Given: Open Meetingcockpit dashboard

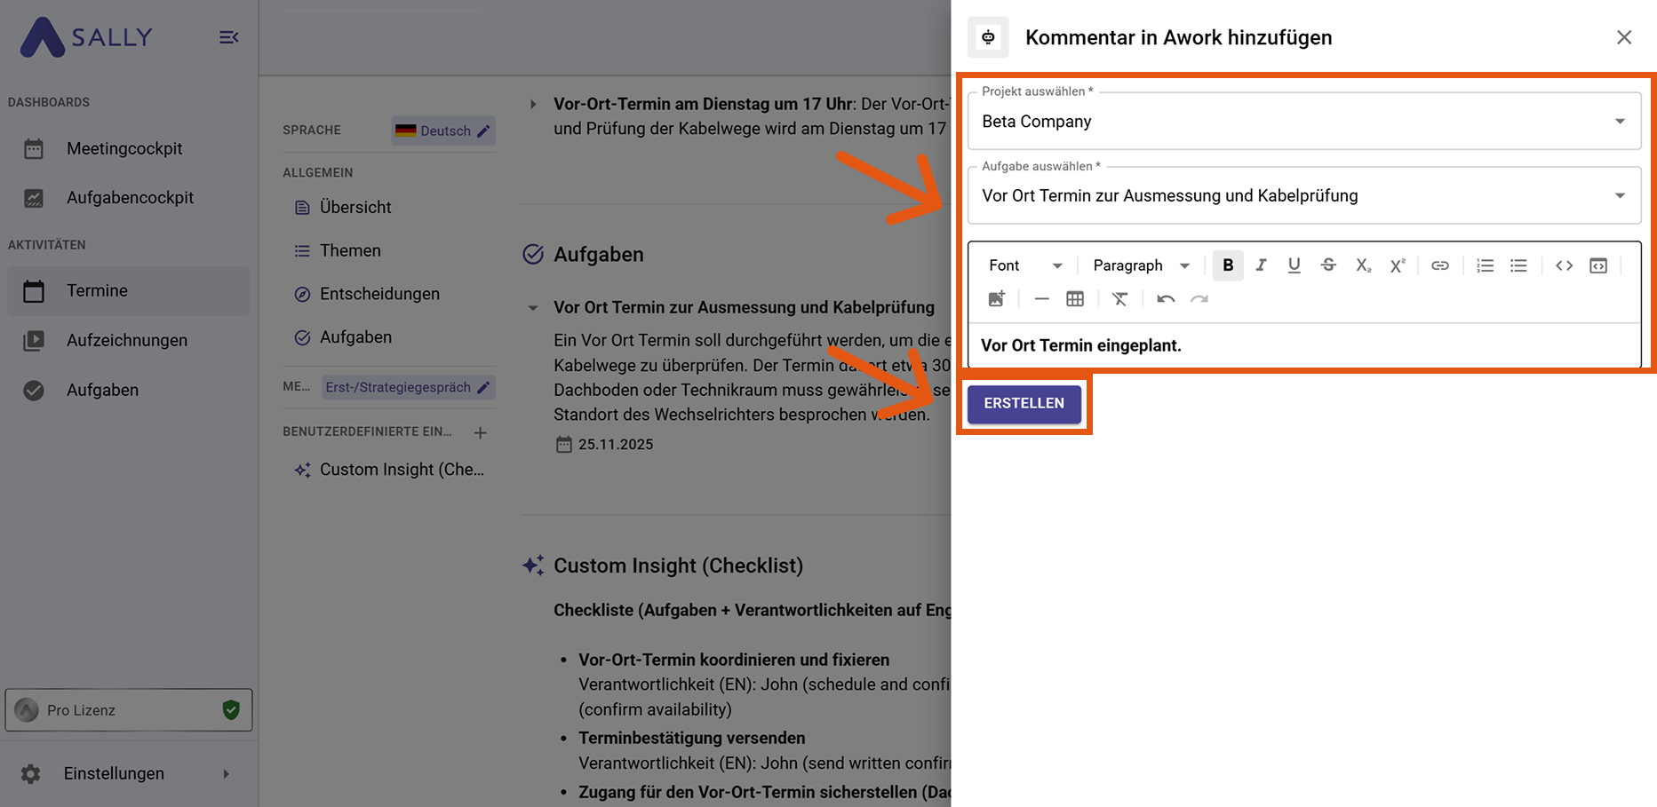Looking at the screenshot, I should click(x=124, y=148).
